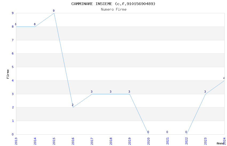Click the data label 8 above 2014
Viewport: 227px width, 146px height.
35,24
